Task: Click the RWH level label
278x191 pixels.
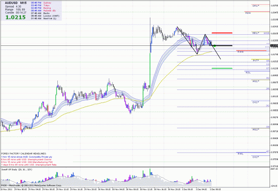Action: [240, 52]
